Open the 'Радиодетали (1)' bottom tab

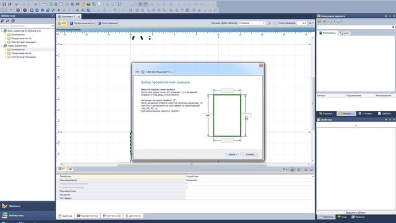[87, 216]
